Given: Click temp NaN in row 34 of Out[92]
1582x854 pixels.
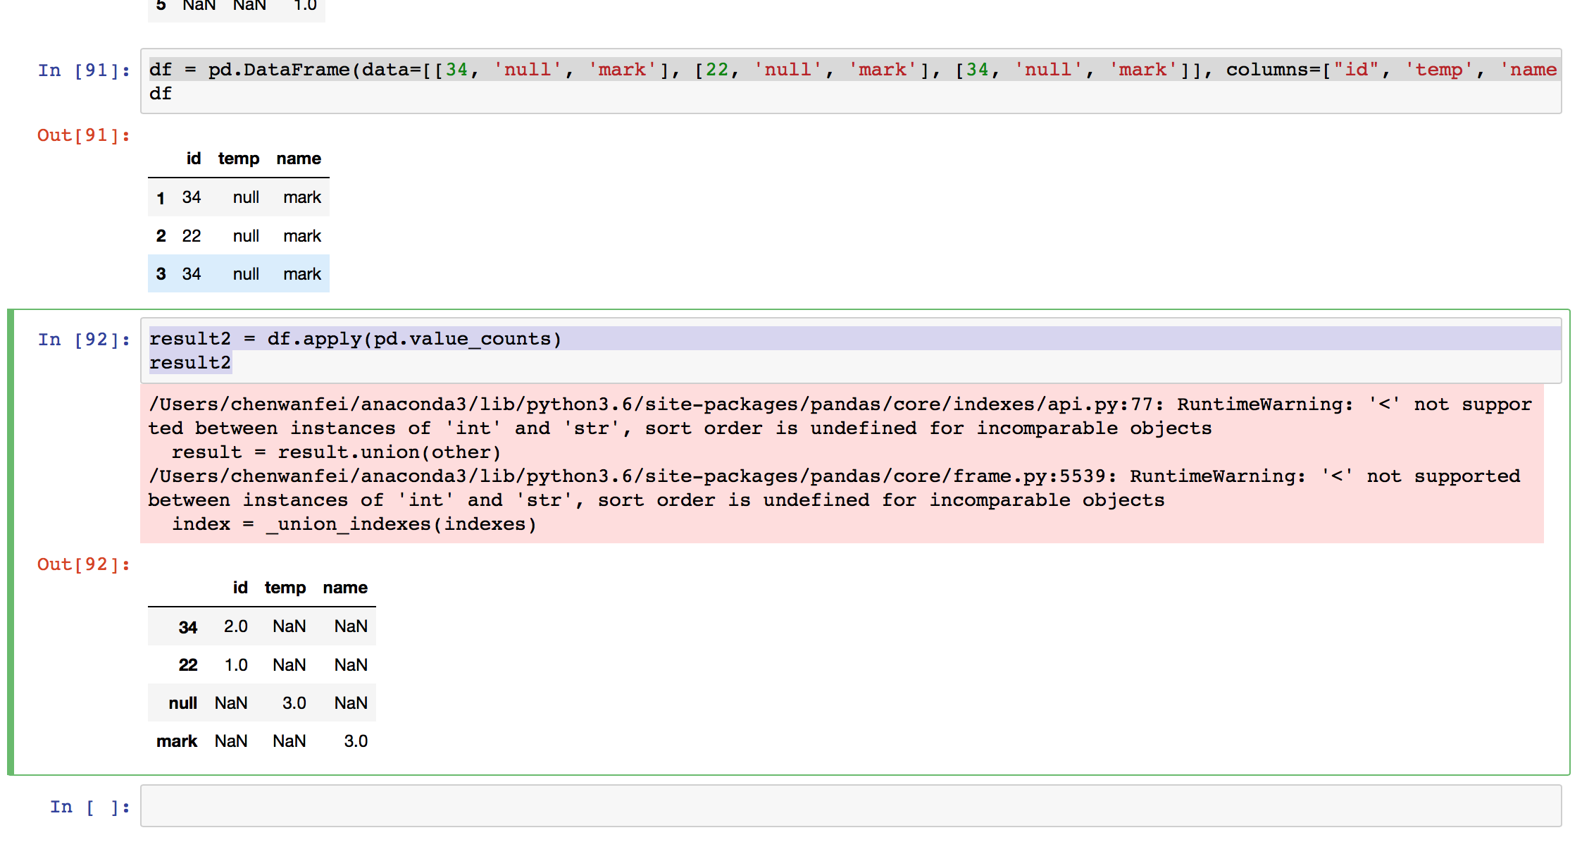Looking at the screenshot, I should pyautogui.click(x=289, y=626).
